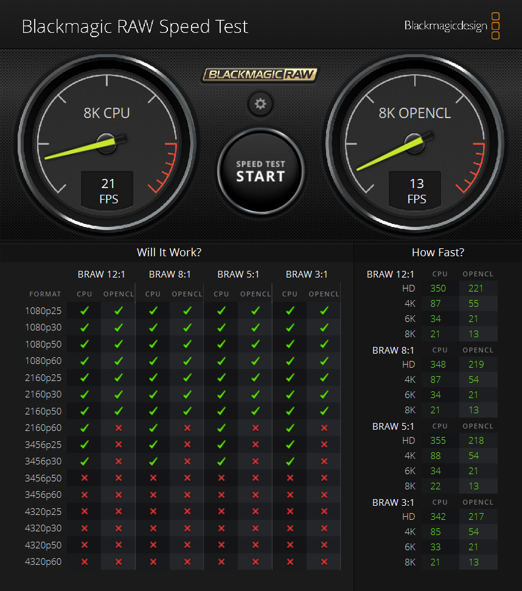Click the '4320p60' format row label
Viewport: 522px width, 591px height.
tap(43, 562)
